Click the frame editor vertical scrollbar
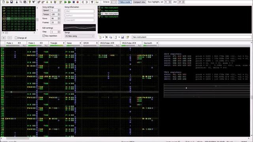Viewport: 253px width, 142px height. click(x=37, y=19)
